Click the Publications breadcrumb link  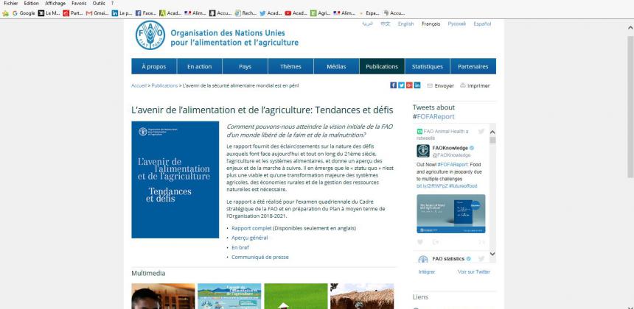(164, 85)
